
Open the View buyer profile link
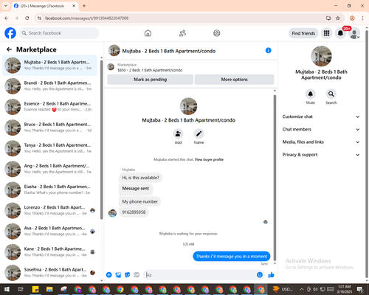click(x=209, y=159)
